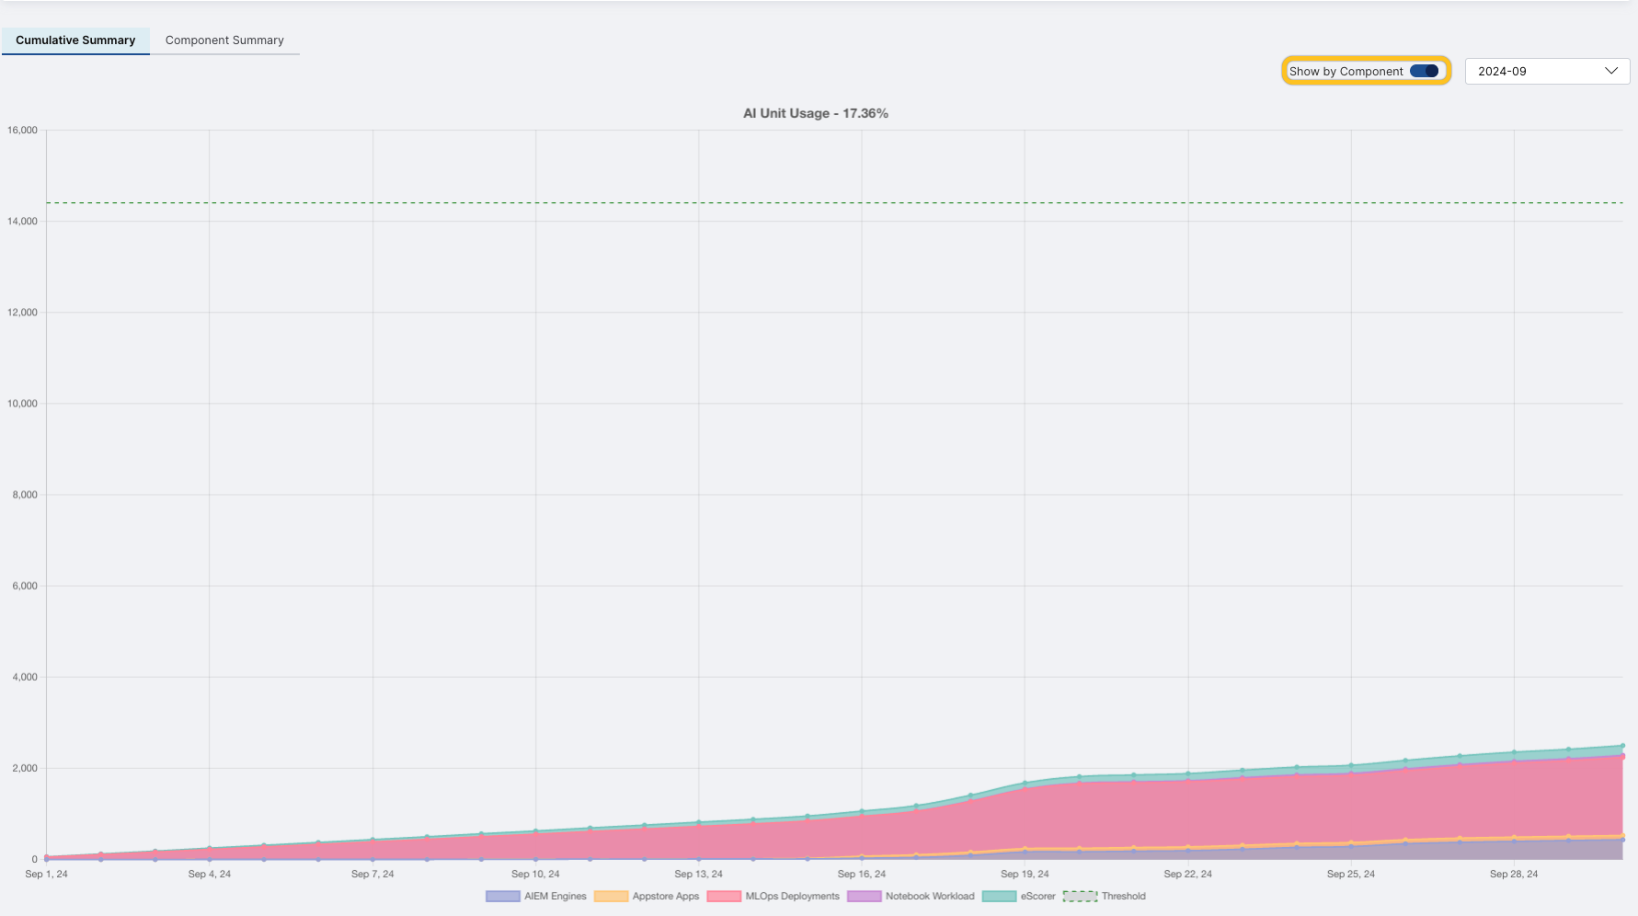Open the 2024-09 month dropdown
The height and width of the screenshot is (916, 1638).
pyautogui.click(x=1546, y=71)
